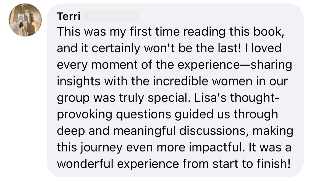Click the commenter name Terri
This screenshot has width=320, height=181.
pyautogui.click(x=69, y=17)
